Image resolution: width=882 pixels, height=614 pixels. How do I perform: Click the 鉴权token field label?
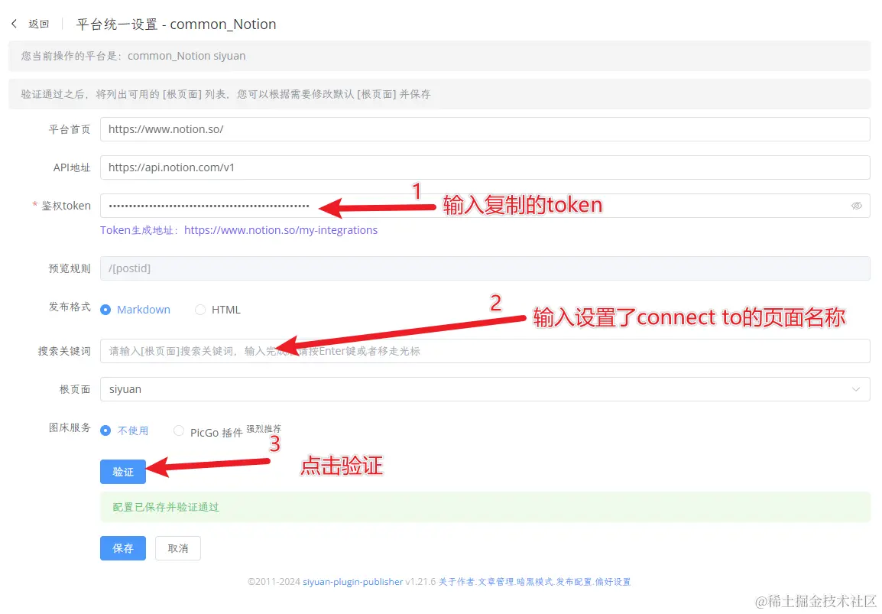(x=66, y=206)
